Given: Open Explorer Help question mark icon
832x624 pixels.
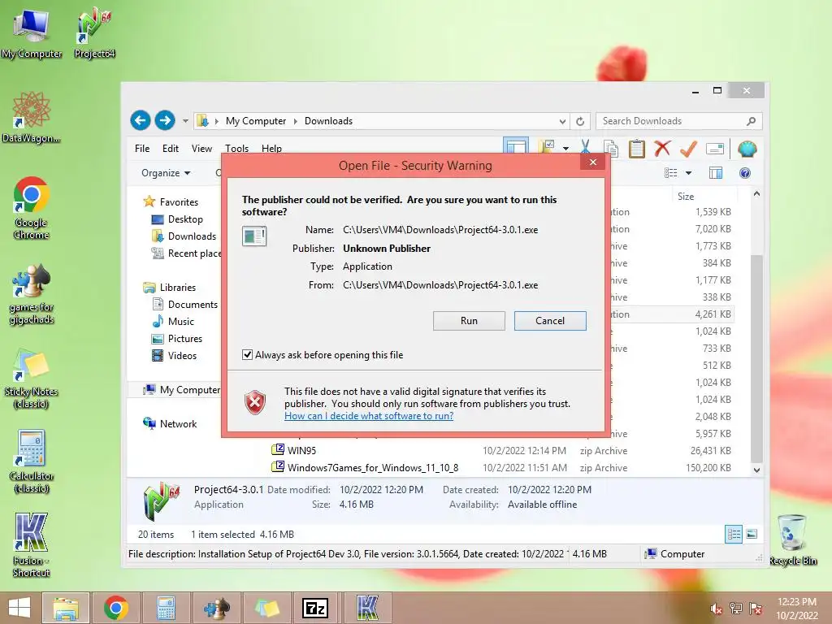Looking at the screenshot, I should click(x=745, y=173).
